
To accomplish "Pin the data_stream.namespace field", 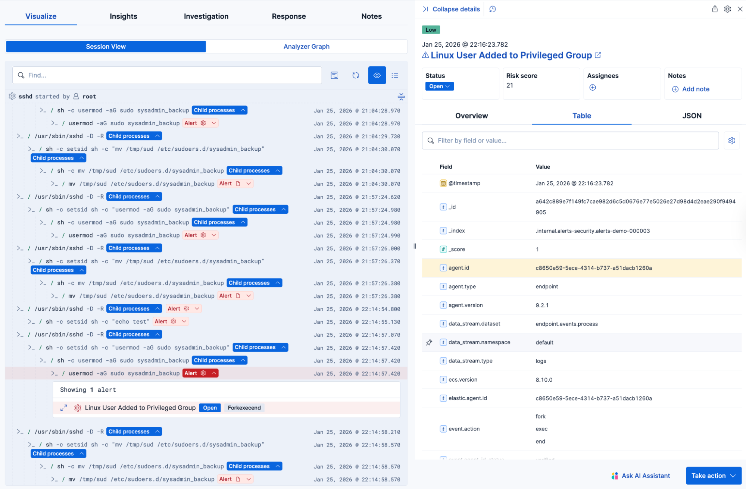I will (x=429, y=342).
